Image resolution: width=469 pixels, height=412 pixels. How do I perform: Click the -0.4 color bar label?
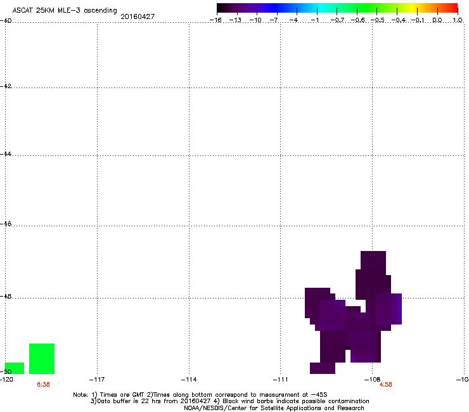pyautogui.click(x=399, y=20)
